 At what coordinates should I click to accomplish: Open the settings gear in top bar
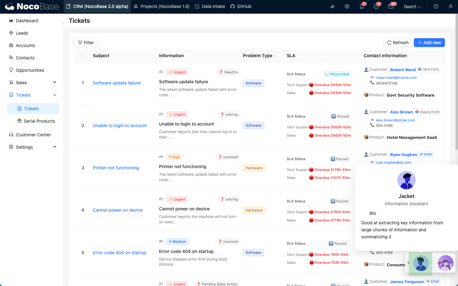coord(347,6)
